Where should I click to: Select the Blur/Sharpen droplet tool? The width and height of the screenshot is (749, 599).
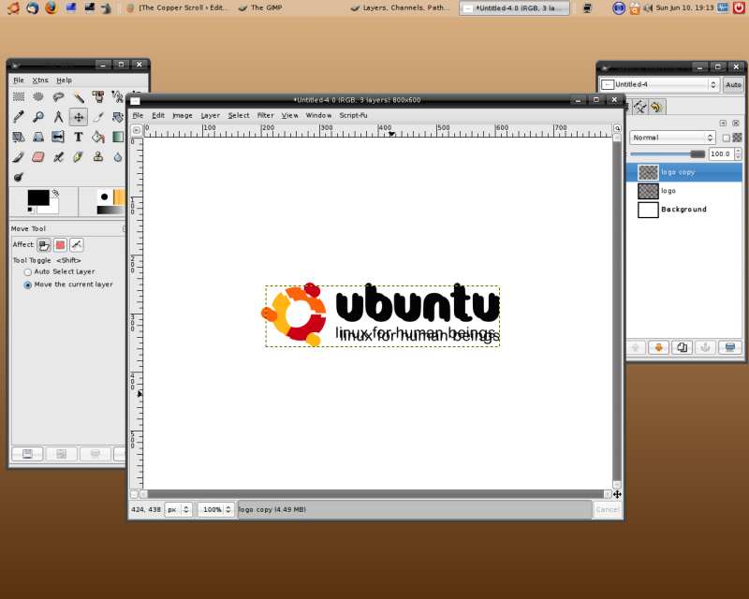tap(118, 157)
